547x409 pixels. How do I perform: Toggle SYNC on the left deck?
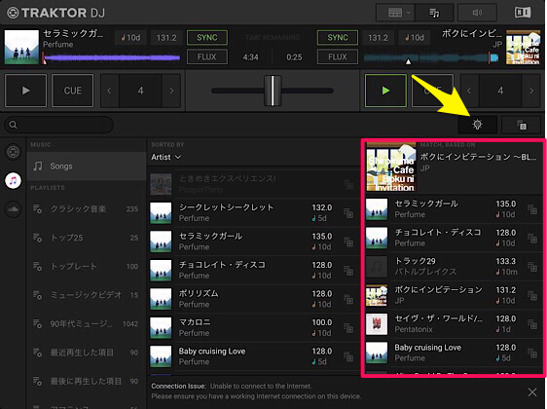(207, 38)
